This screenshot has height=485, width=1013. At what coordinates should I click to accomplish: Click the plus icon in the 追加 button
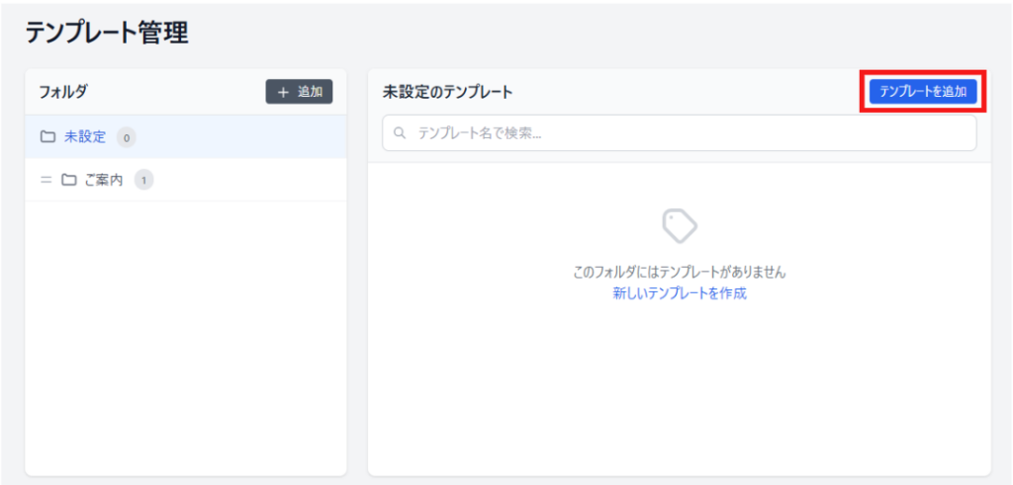coord(283,92)
